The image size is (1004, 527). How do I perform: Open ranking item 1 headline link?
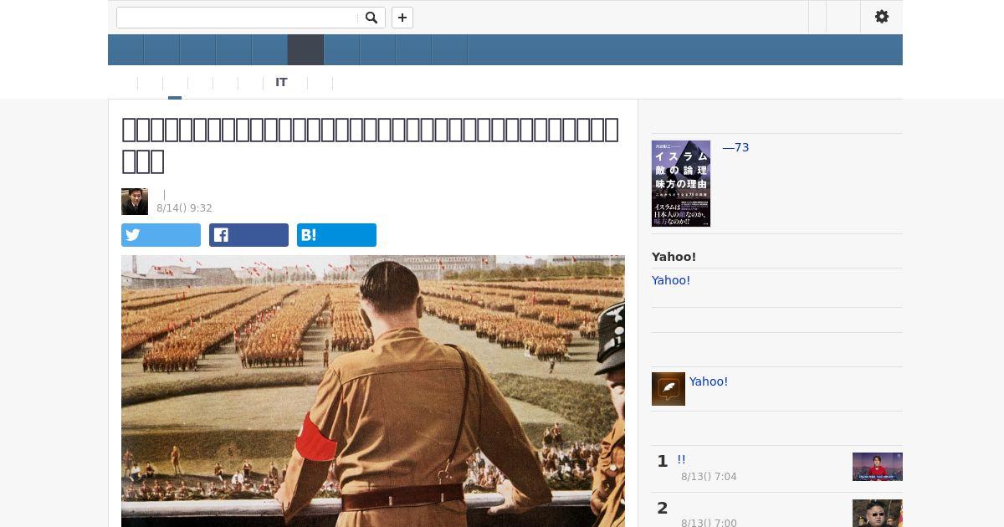681,460
